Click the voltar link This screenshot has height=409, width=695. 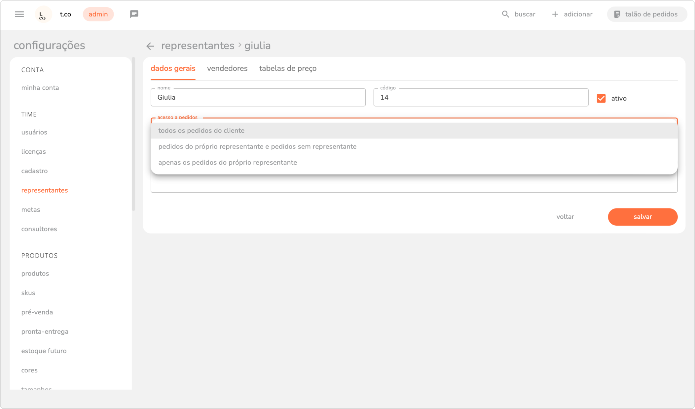click(x=565, y=217)
